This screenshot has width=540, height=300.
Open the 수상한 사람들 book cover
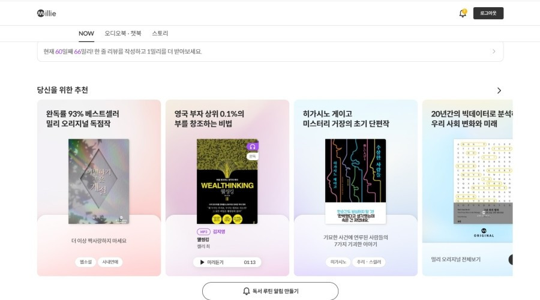355,182
